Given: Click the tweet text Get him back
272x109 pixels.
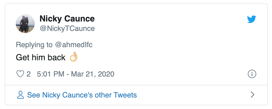Looking at the screenshot, I should click(x=41, y=57).
